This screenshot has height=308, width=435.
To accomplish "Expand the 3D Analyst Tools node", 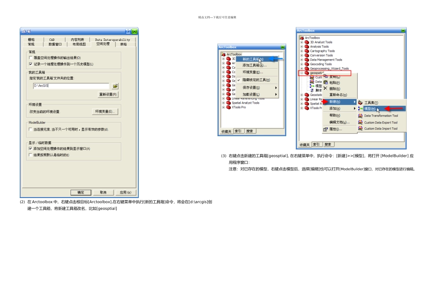I will (x=302, y=42).
